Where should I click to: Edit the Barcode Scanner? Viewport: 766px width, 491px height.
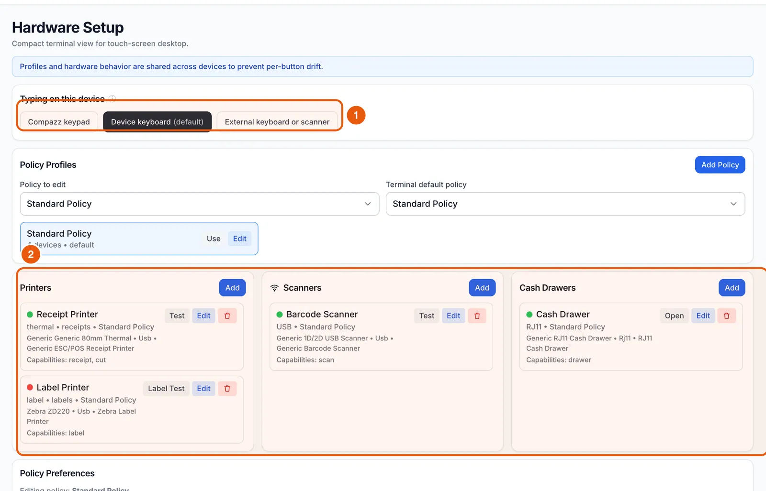(453, 316)
